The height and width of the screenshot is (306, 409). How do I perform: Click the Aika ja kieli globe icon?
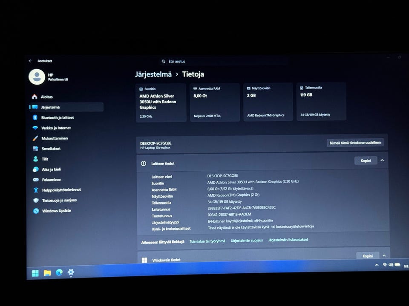(x=36, y=170)
